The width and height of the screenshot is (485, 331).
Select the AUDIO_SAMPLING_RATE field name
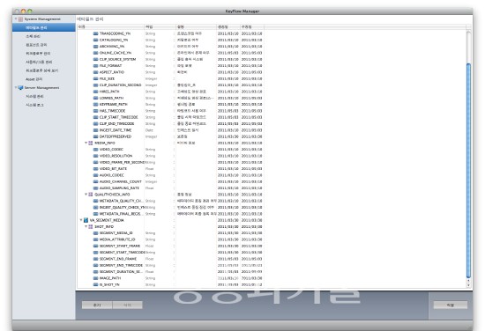[119, 188]
